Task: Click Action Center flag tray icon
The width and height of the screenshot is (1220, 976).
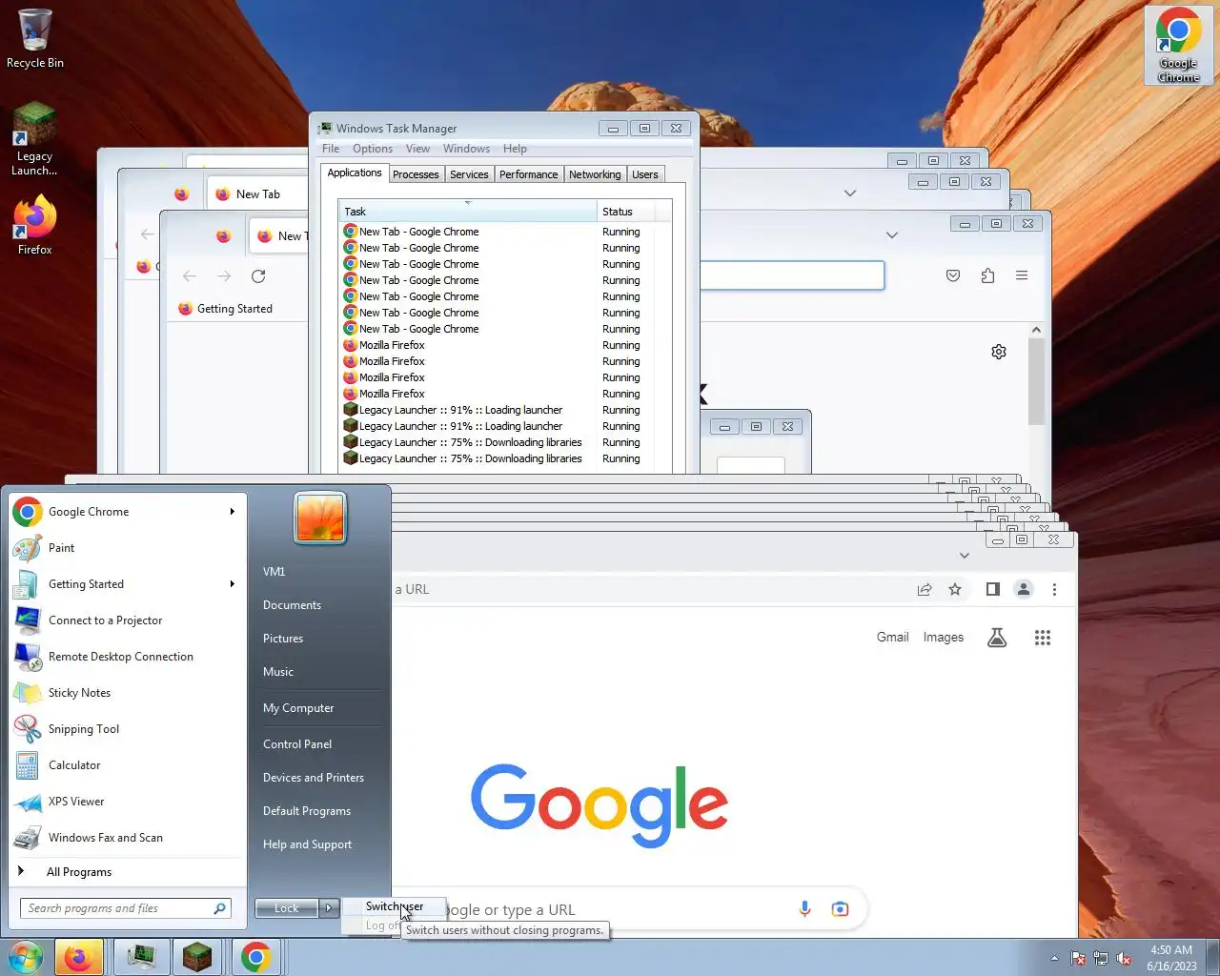Action: pos(1078,958)
